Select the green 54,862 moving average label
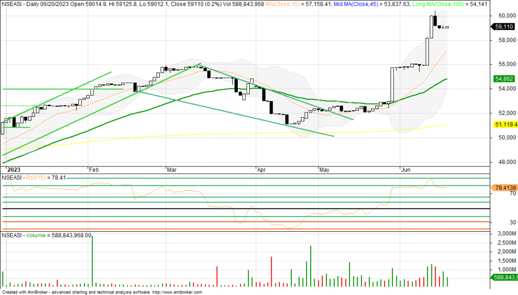This screenshot has height=295, width=518. click(x=503, y=79)
